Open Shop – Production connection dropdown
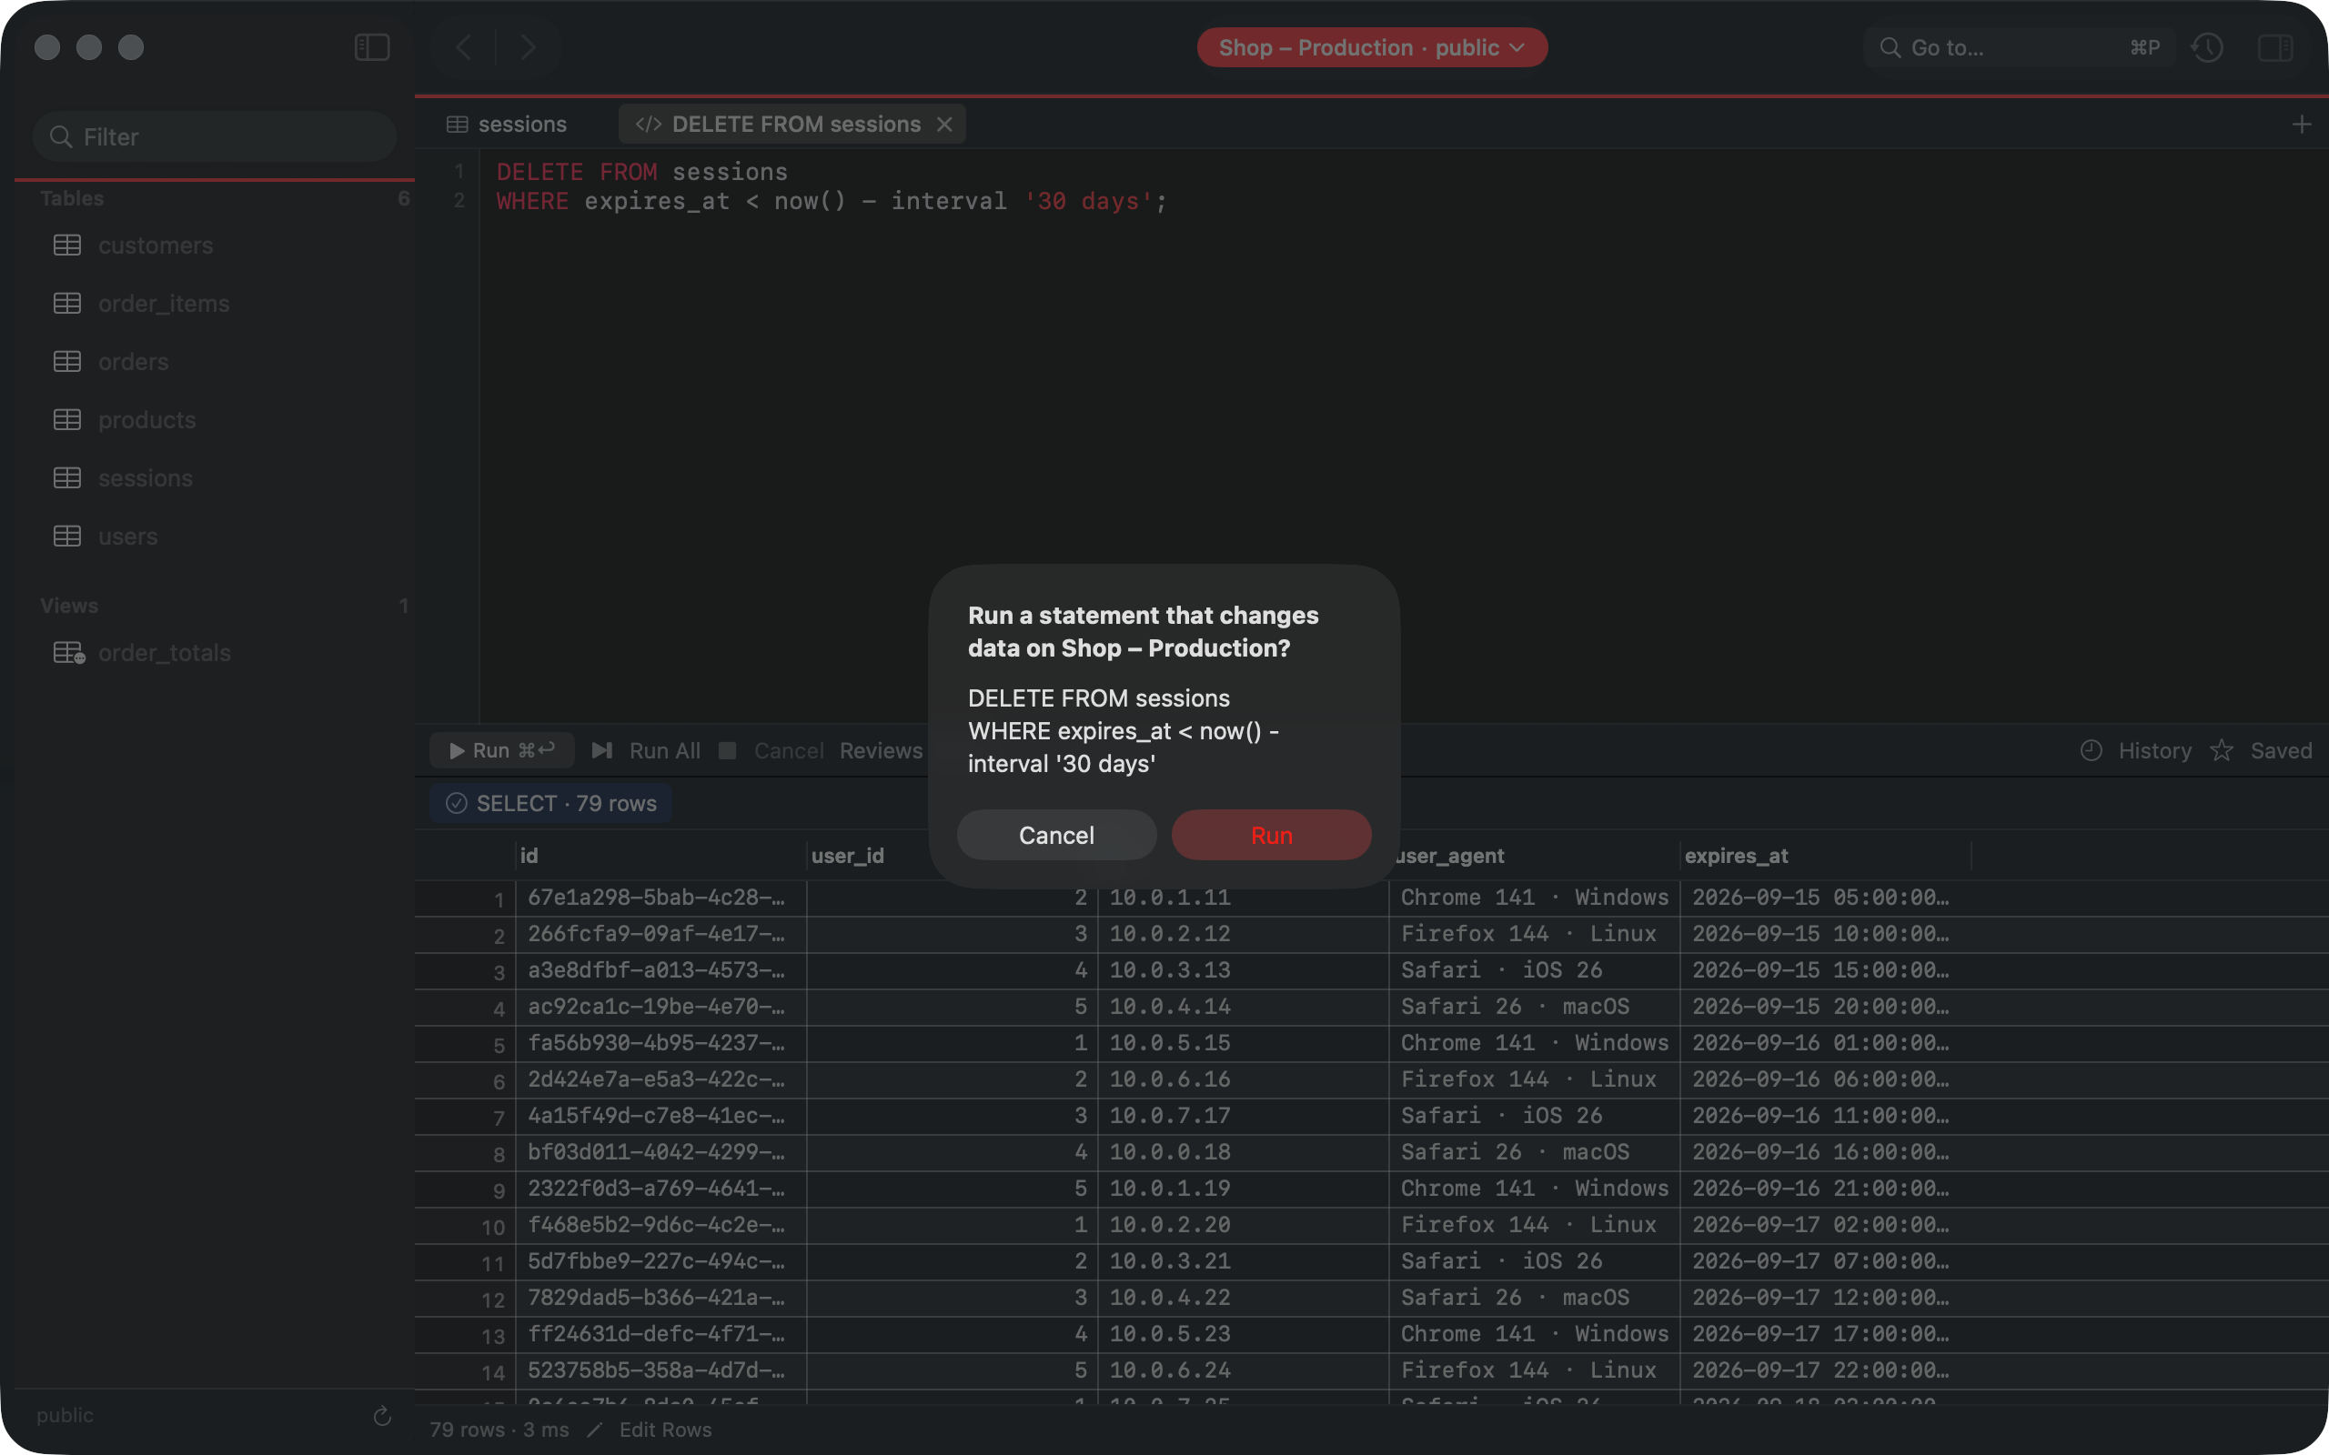Image resolution: width=2329 pixels, height=1455 pixels. 1371,47
